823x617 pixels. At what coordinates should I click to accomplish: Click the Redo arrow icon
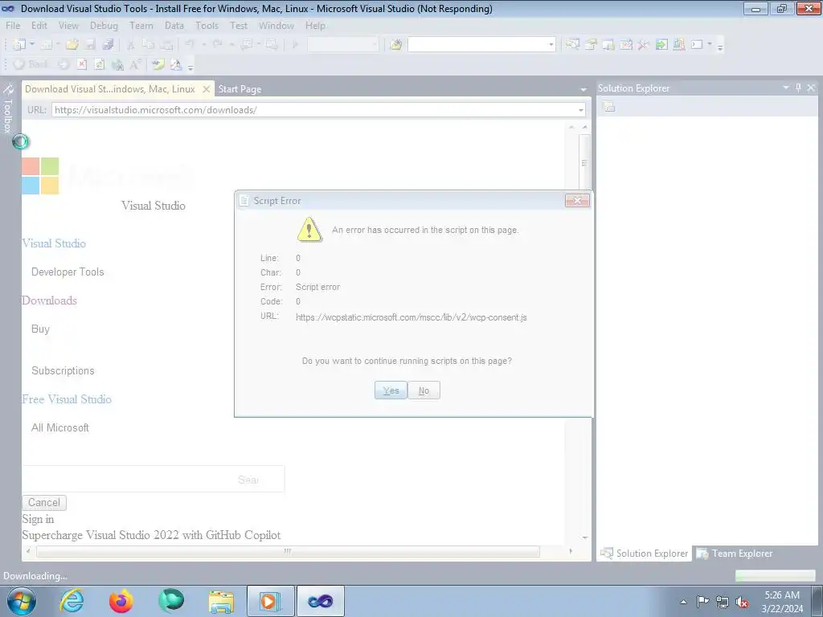(x=218, y=45)
